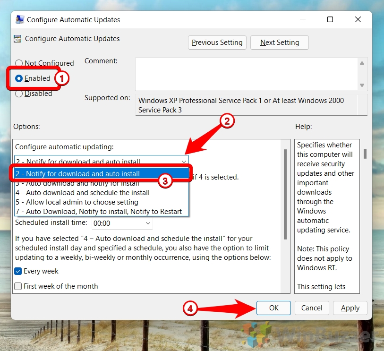Image resolution: width=384 pixels, height=351 pixels.
Task: Choose '5 - Allow local admin to choose setting'
Action: (x=102, y=202)
